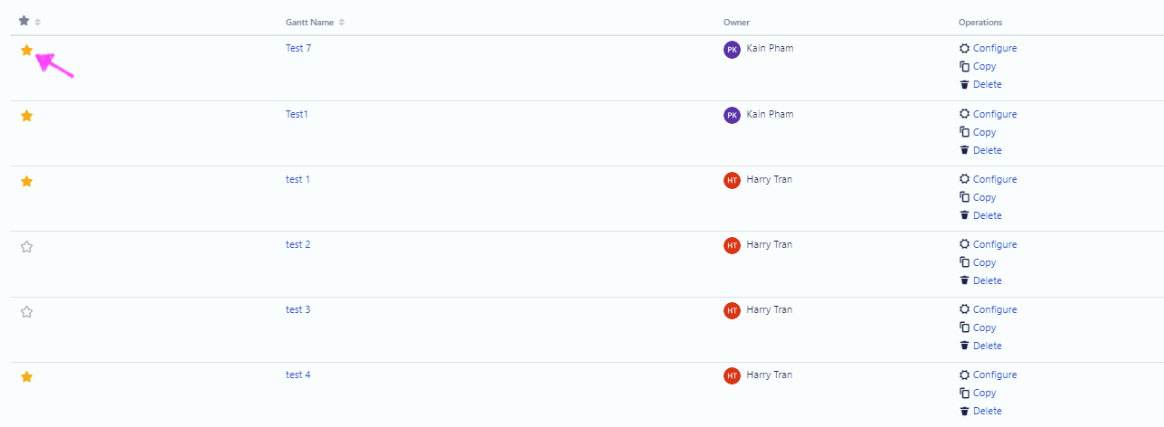Click the Delete link for test 2

pos(987,280)
